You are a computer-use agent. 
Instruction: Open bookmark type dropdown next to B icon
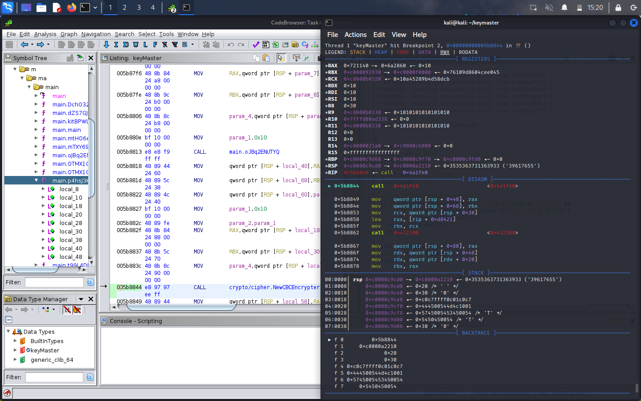coord(192,45)
